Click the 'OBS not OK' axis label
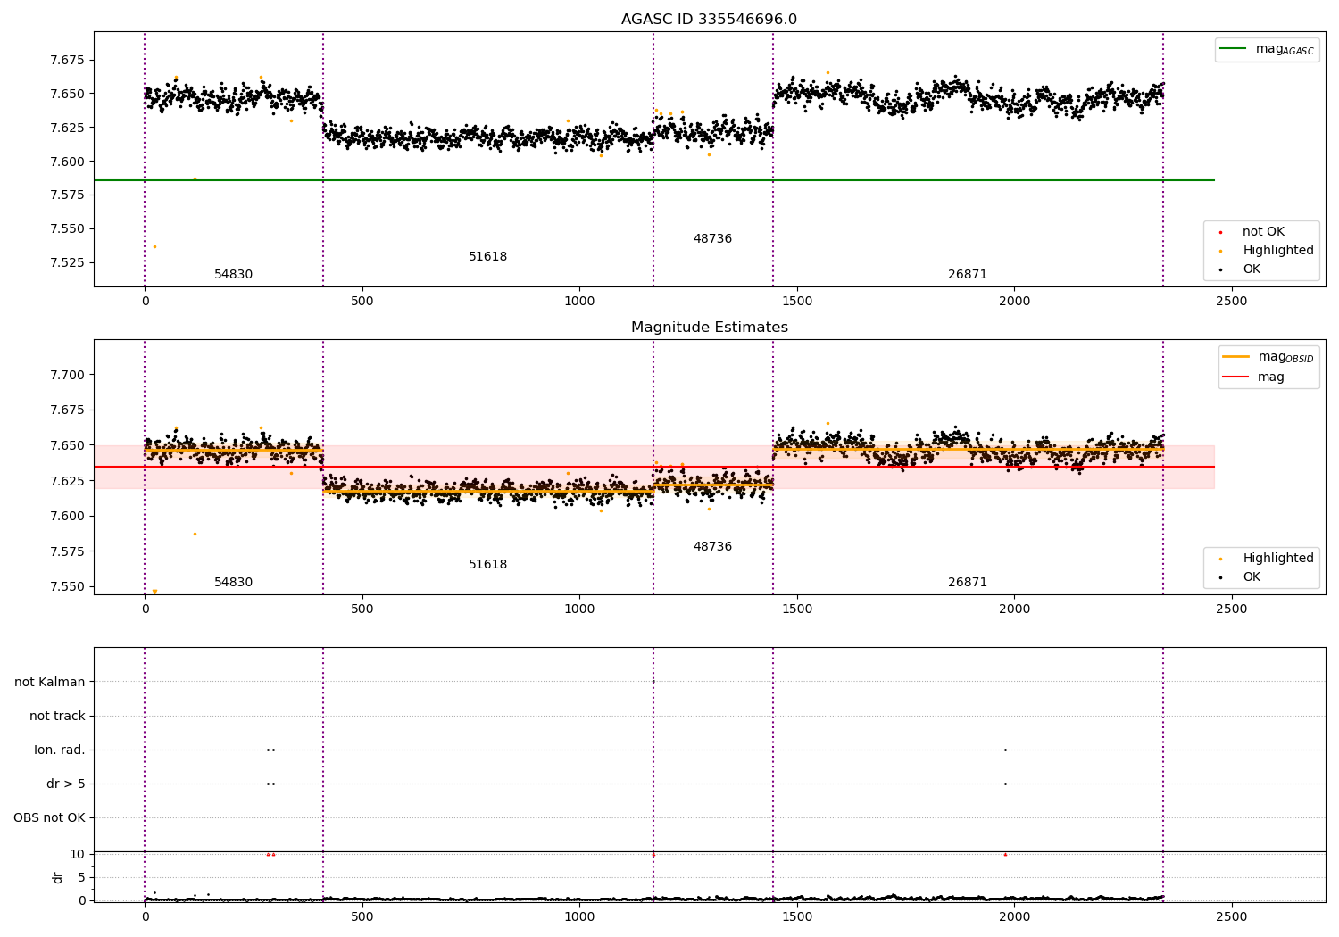This screenshot has height=937, width=1339. pos(49,817)
